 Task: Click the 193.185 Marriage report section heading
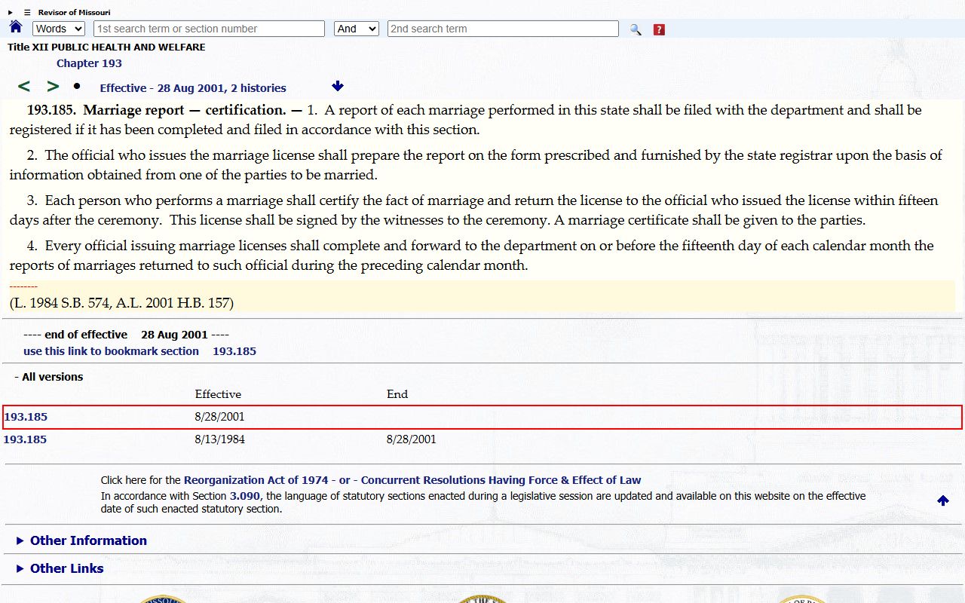(x=164, y=110)
